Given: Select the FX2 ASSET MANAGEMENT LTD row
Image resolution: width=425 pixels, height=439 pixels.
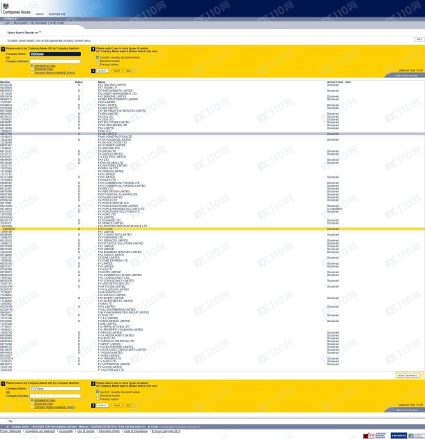Looking at the screenshot, I should coord(212,93).
